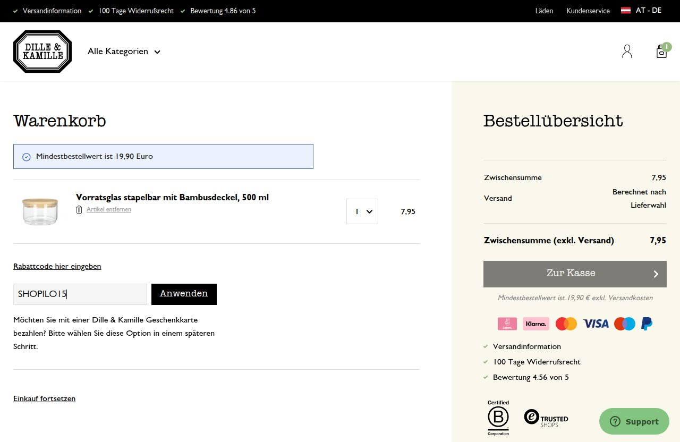Click the info icon in the Mindestbestellwert notice

coord(27,157)
